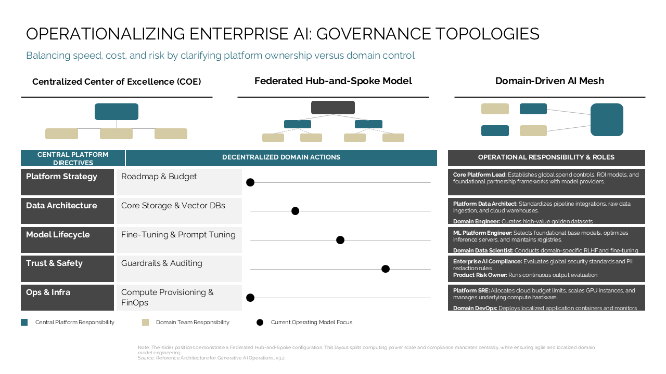Viewport: 666px width, 374px height.
Task: Click the 'Federated Hub-and-Spoke Model' heading
Action: coord(333,81)
